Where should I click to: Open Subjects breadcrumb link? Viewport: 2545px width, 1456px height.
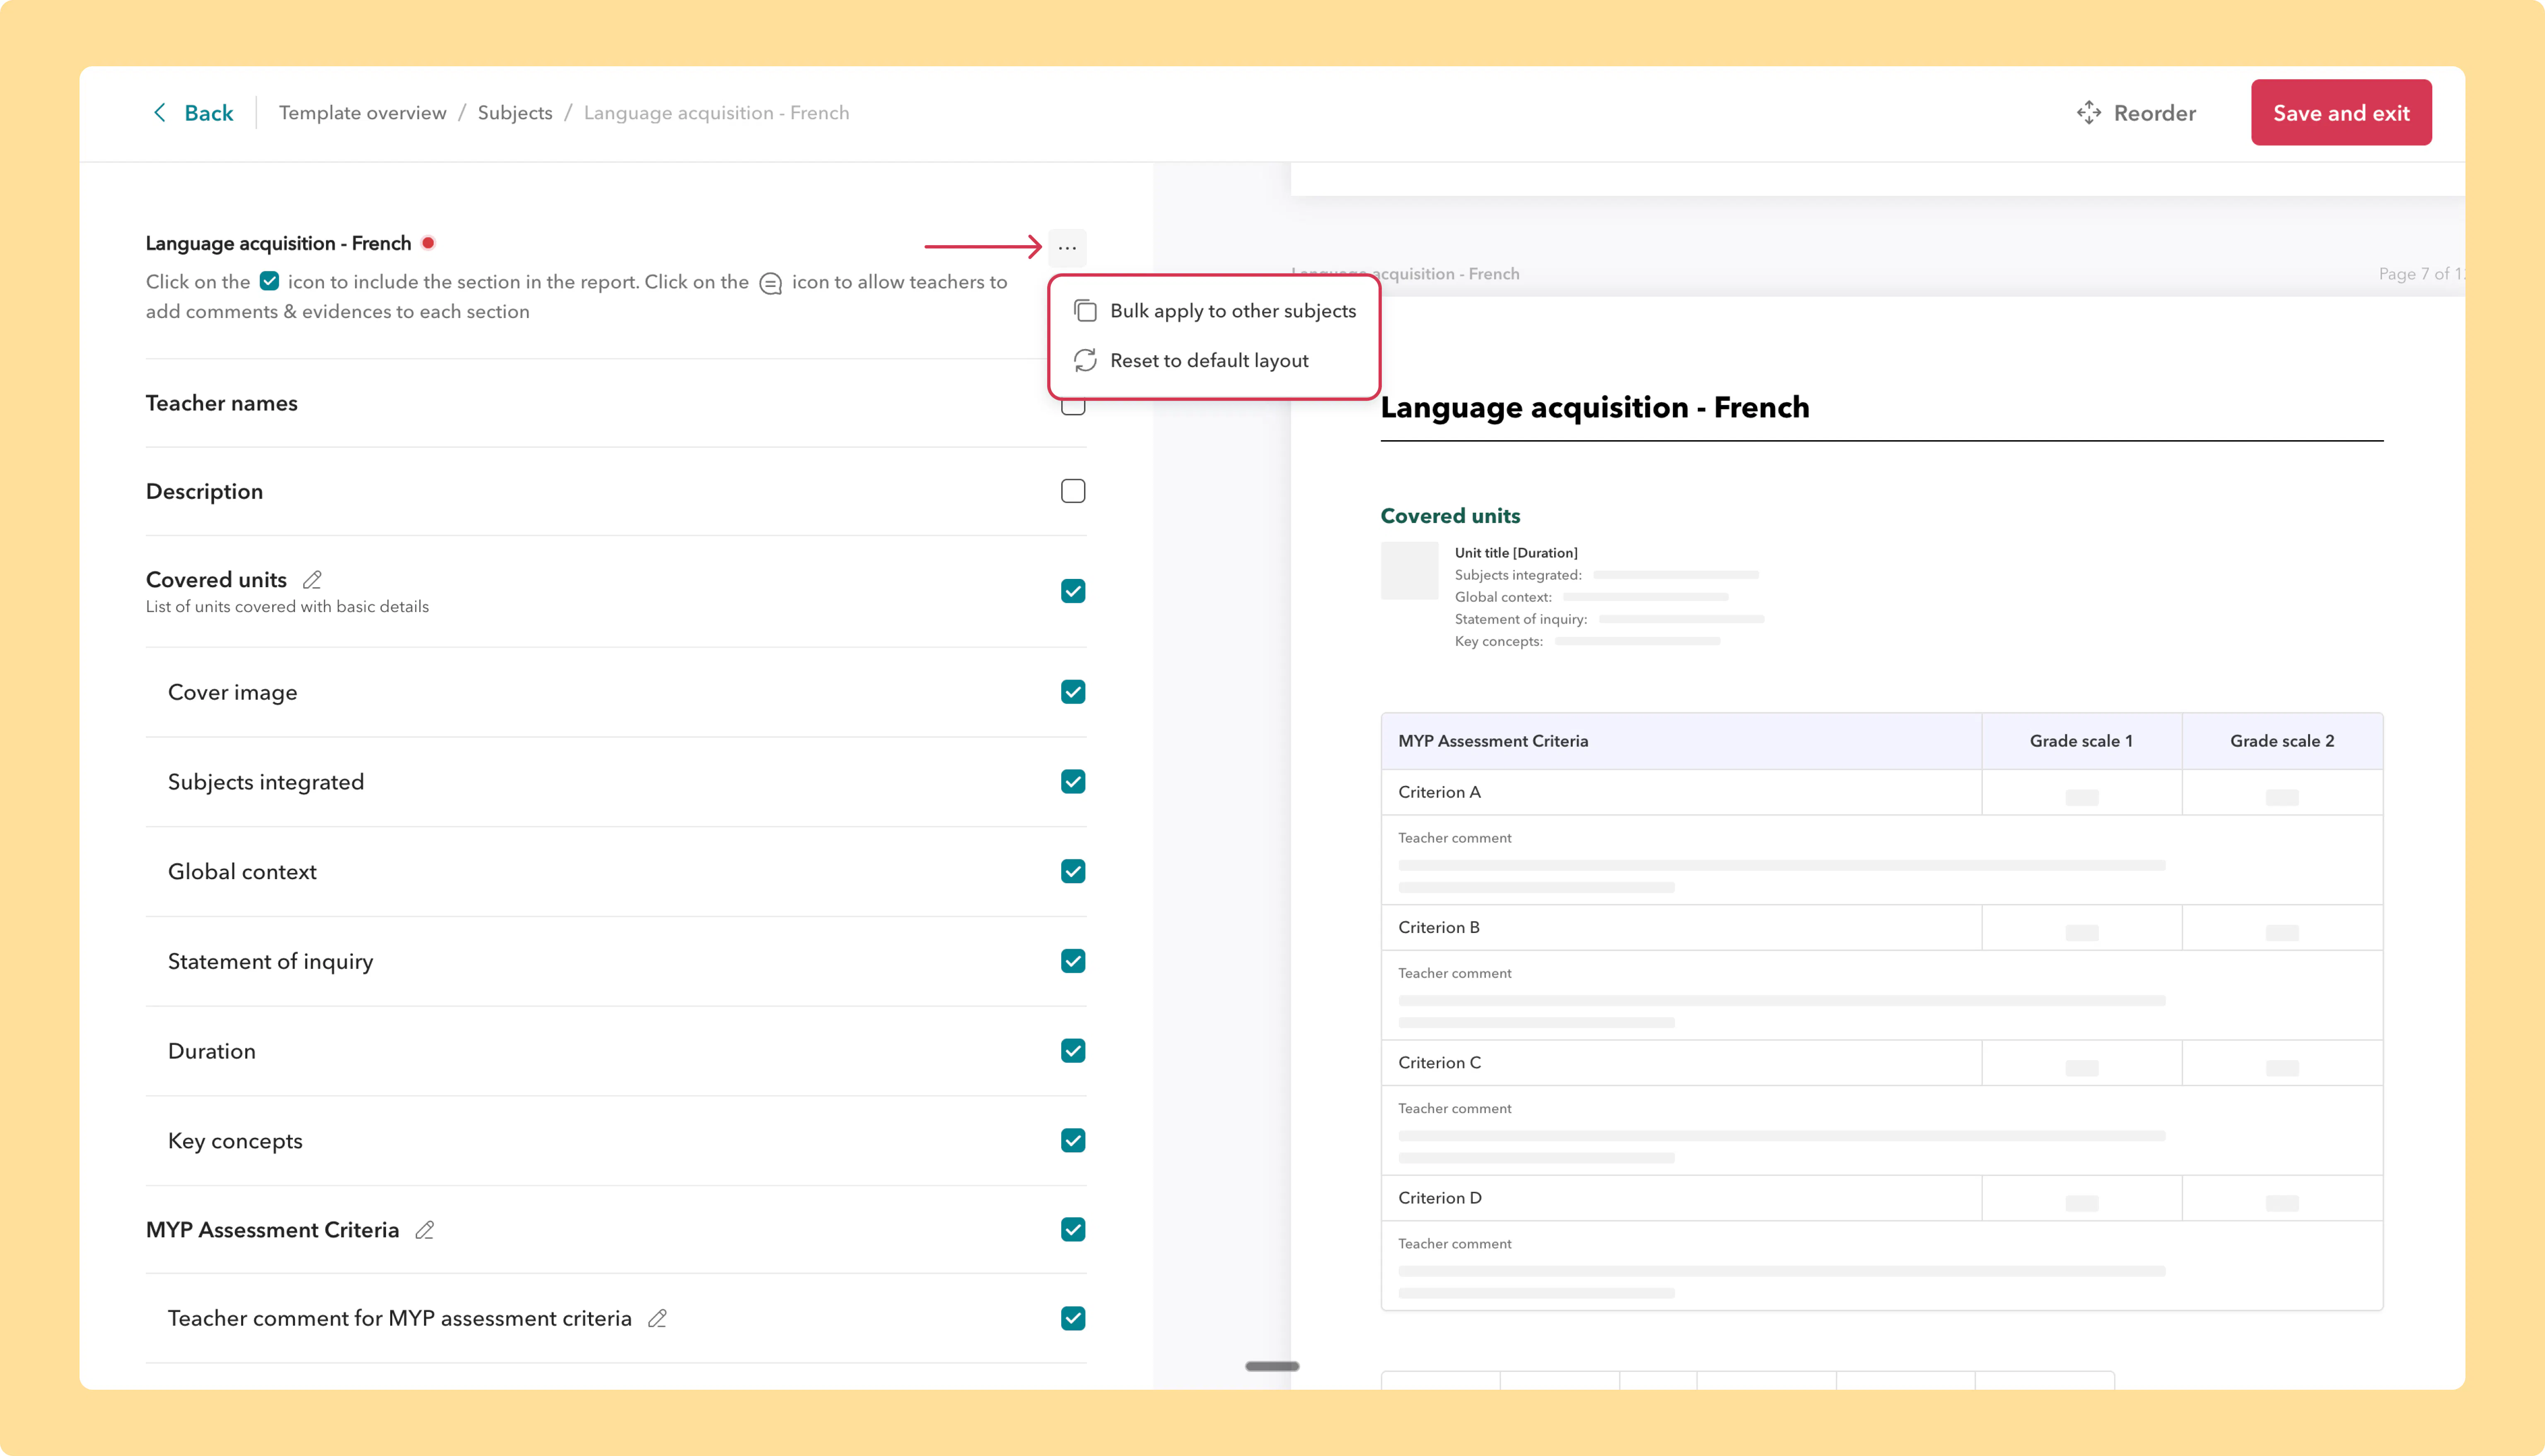coord(515,113)
